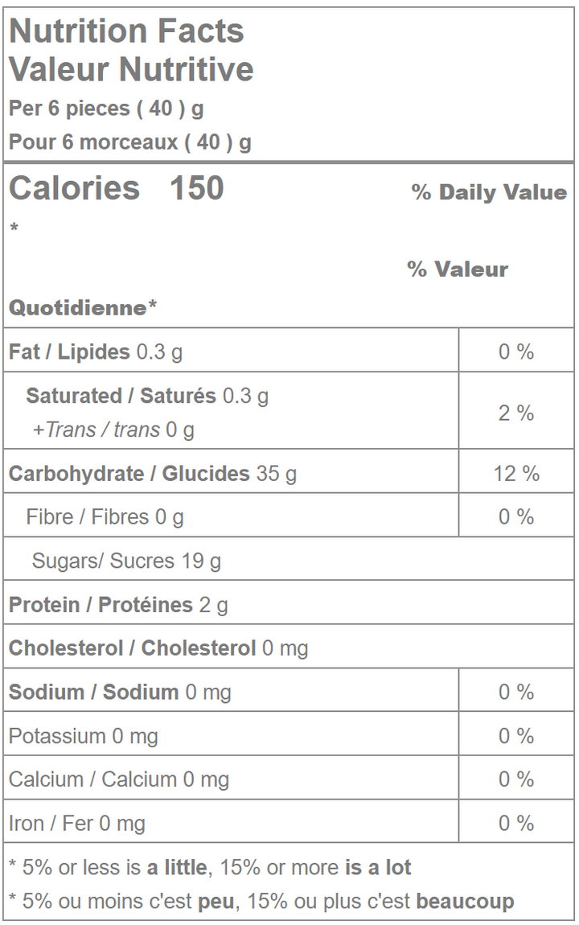Image resolution: width=579 pixels, height=925 pixels.
Task: Click the "Quotidienne*" label
Action: click(82, 308)
